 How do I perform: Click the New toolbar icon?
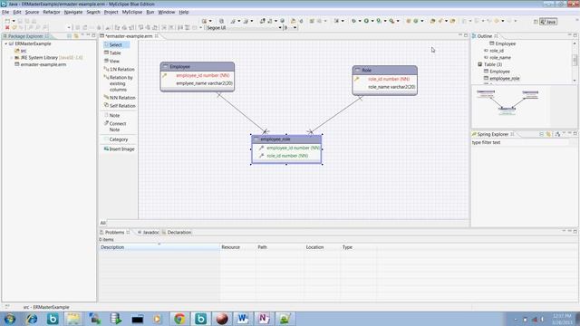click(x=7, y=21)
